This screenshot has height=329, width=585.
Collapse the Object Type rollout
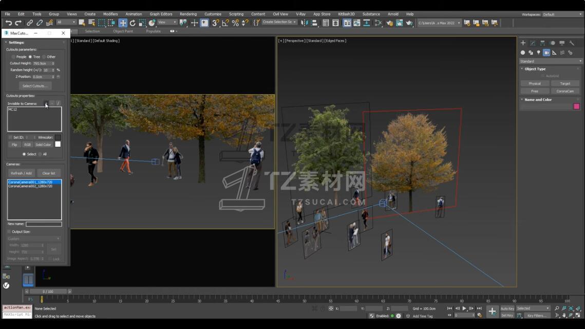coord(535,69)
